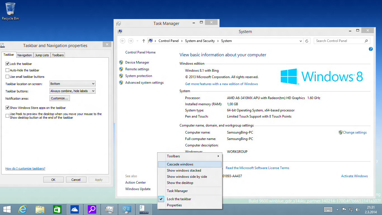Check Use small taskbar buttons
382x215 pixels.
pos(8,77)
